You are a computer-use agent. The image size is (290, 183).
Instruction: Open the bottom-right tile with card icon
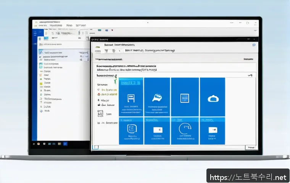point(211,130)
